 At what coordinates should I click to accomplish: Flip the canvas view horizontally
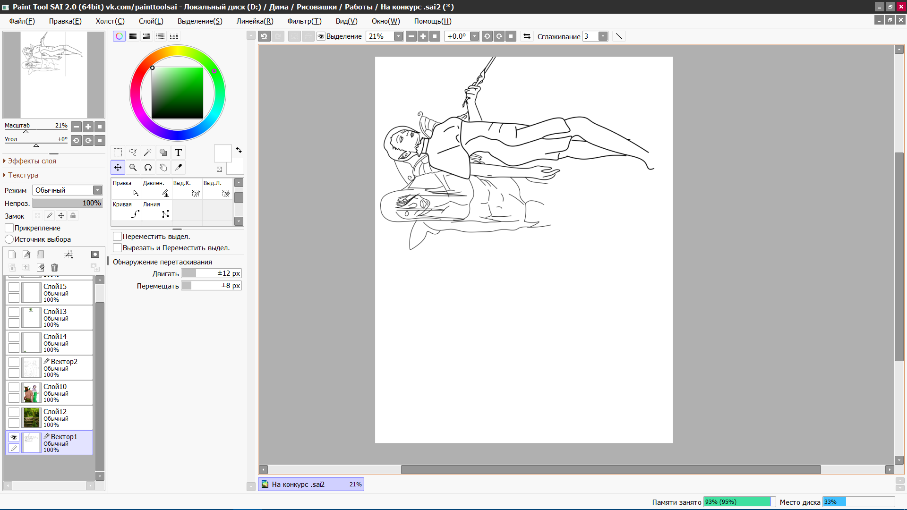pos(527,36)
